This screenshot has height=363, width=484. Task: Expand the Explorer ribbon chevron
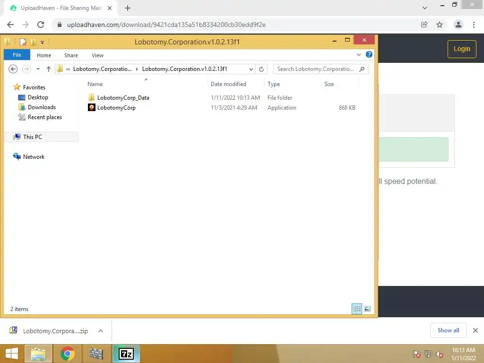[x=358, y=55]
